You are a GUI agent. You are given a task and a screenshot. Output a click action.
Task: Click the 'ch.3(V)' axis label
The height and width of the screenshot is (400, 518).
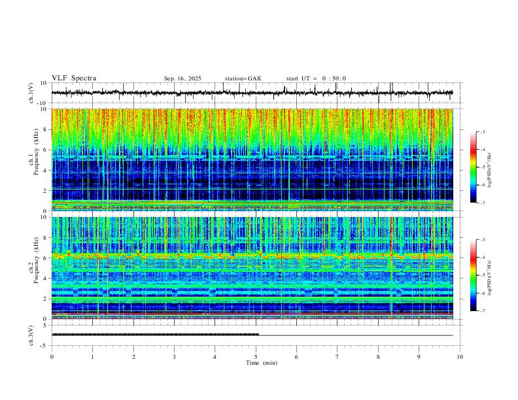(31, 335)
